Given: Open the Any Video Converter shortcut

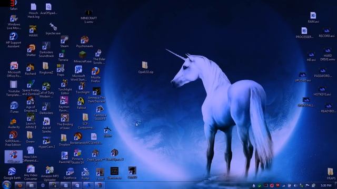Looking at the screenshot, I should click(31, 173).
